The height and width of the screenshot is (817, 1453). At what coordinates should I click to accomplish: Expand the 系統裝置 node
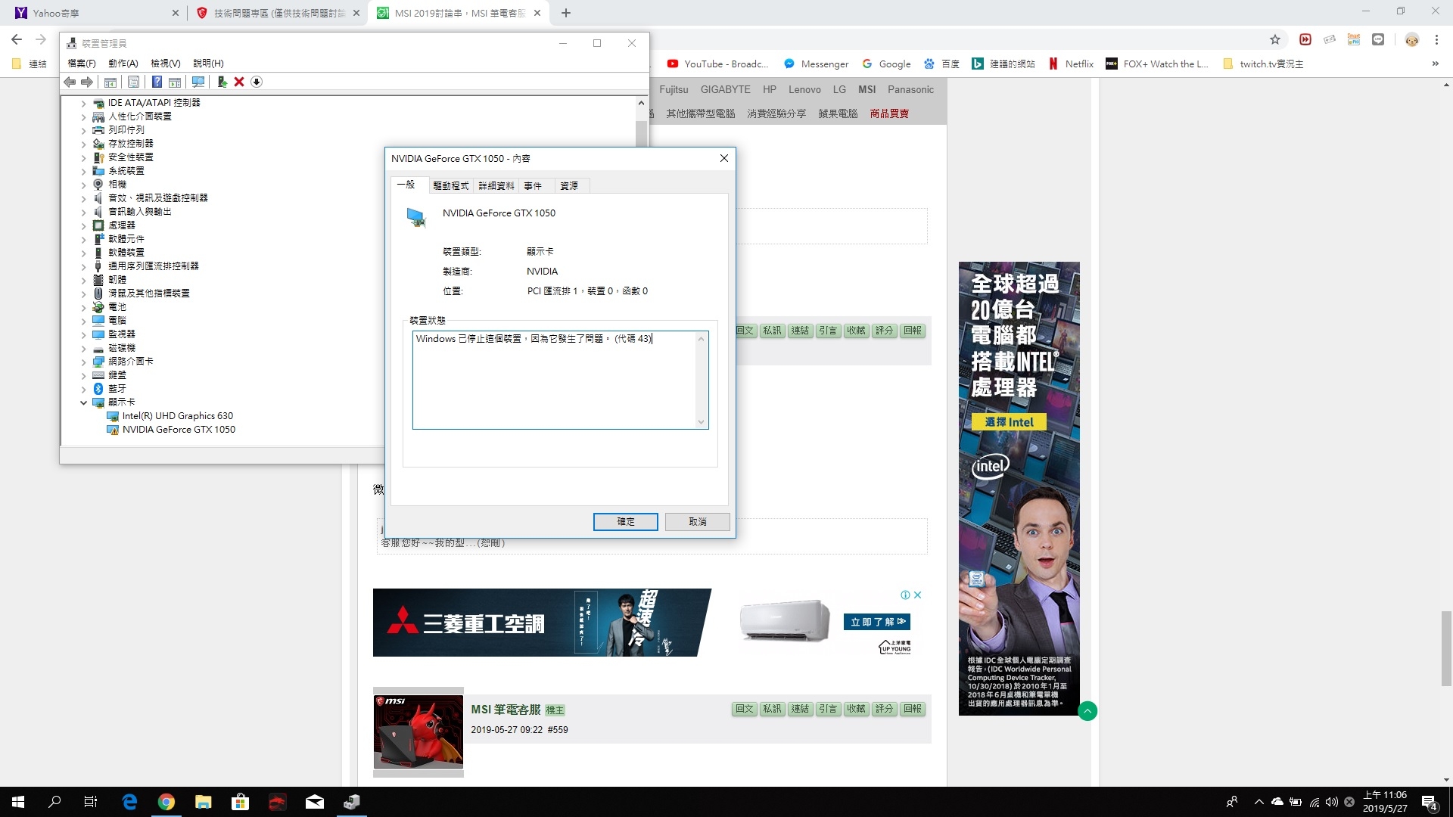(x=84, y=171)
